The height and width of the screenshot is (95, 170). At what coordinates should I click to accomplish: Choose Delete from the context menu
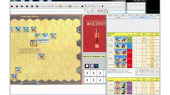coord(43,40)
